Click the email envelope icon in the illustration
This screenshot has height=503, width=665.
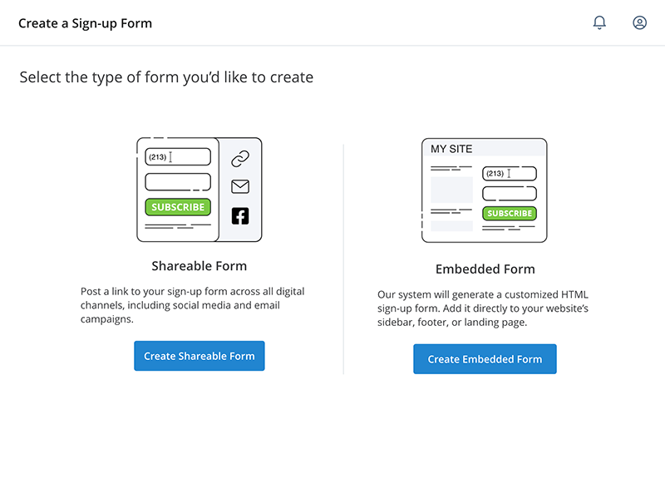pyautogui.click(x=240, y=186)
